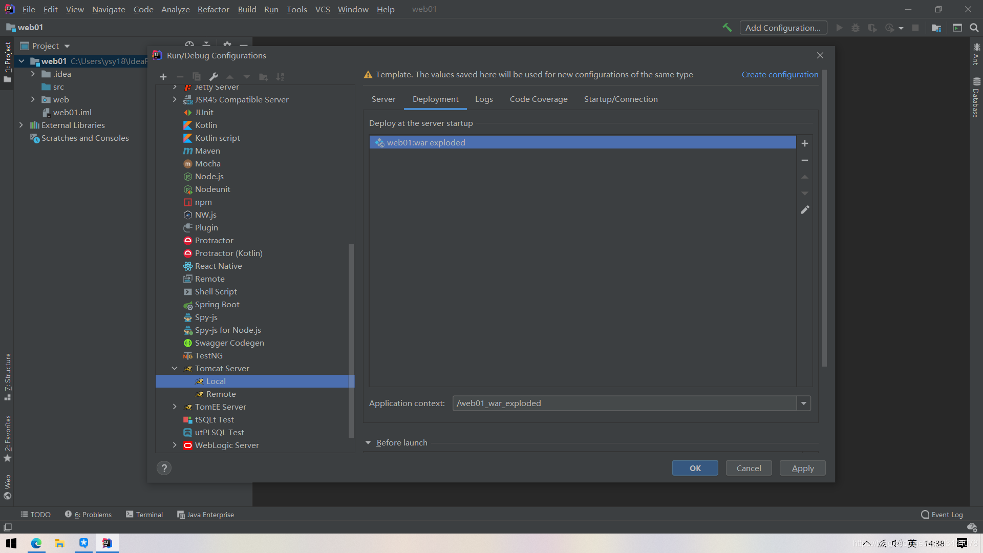Click the IntelliJ IDEA taskbar icon
Viewport: 983px width, 553px height.
click(106, 544)
